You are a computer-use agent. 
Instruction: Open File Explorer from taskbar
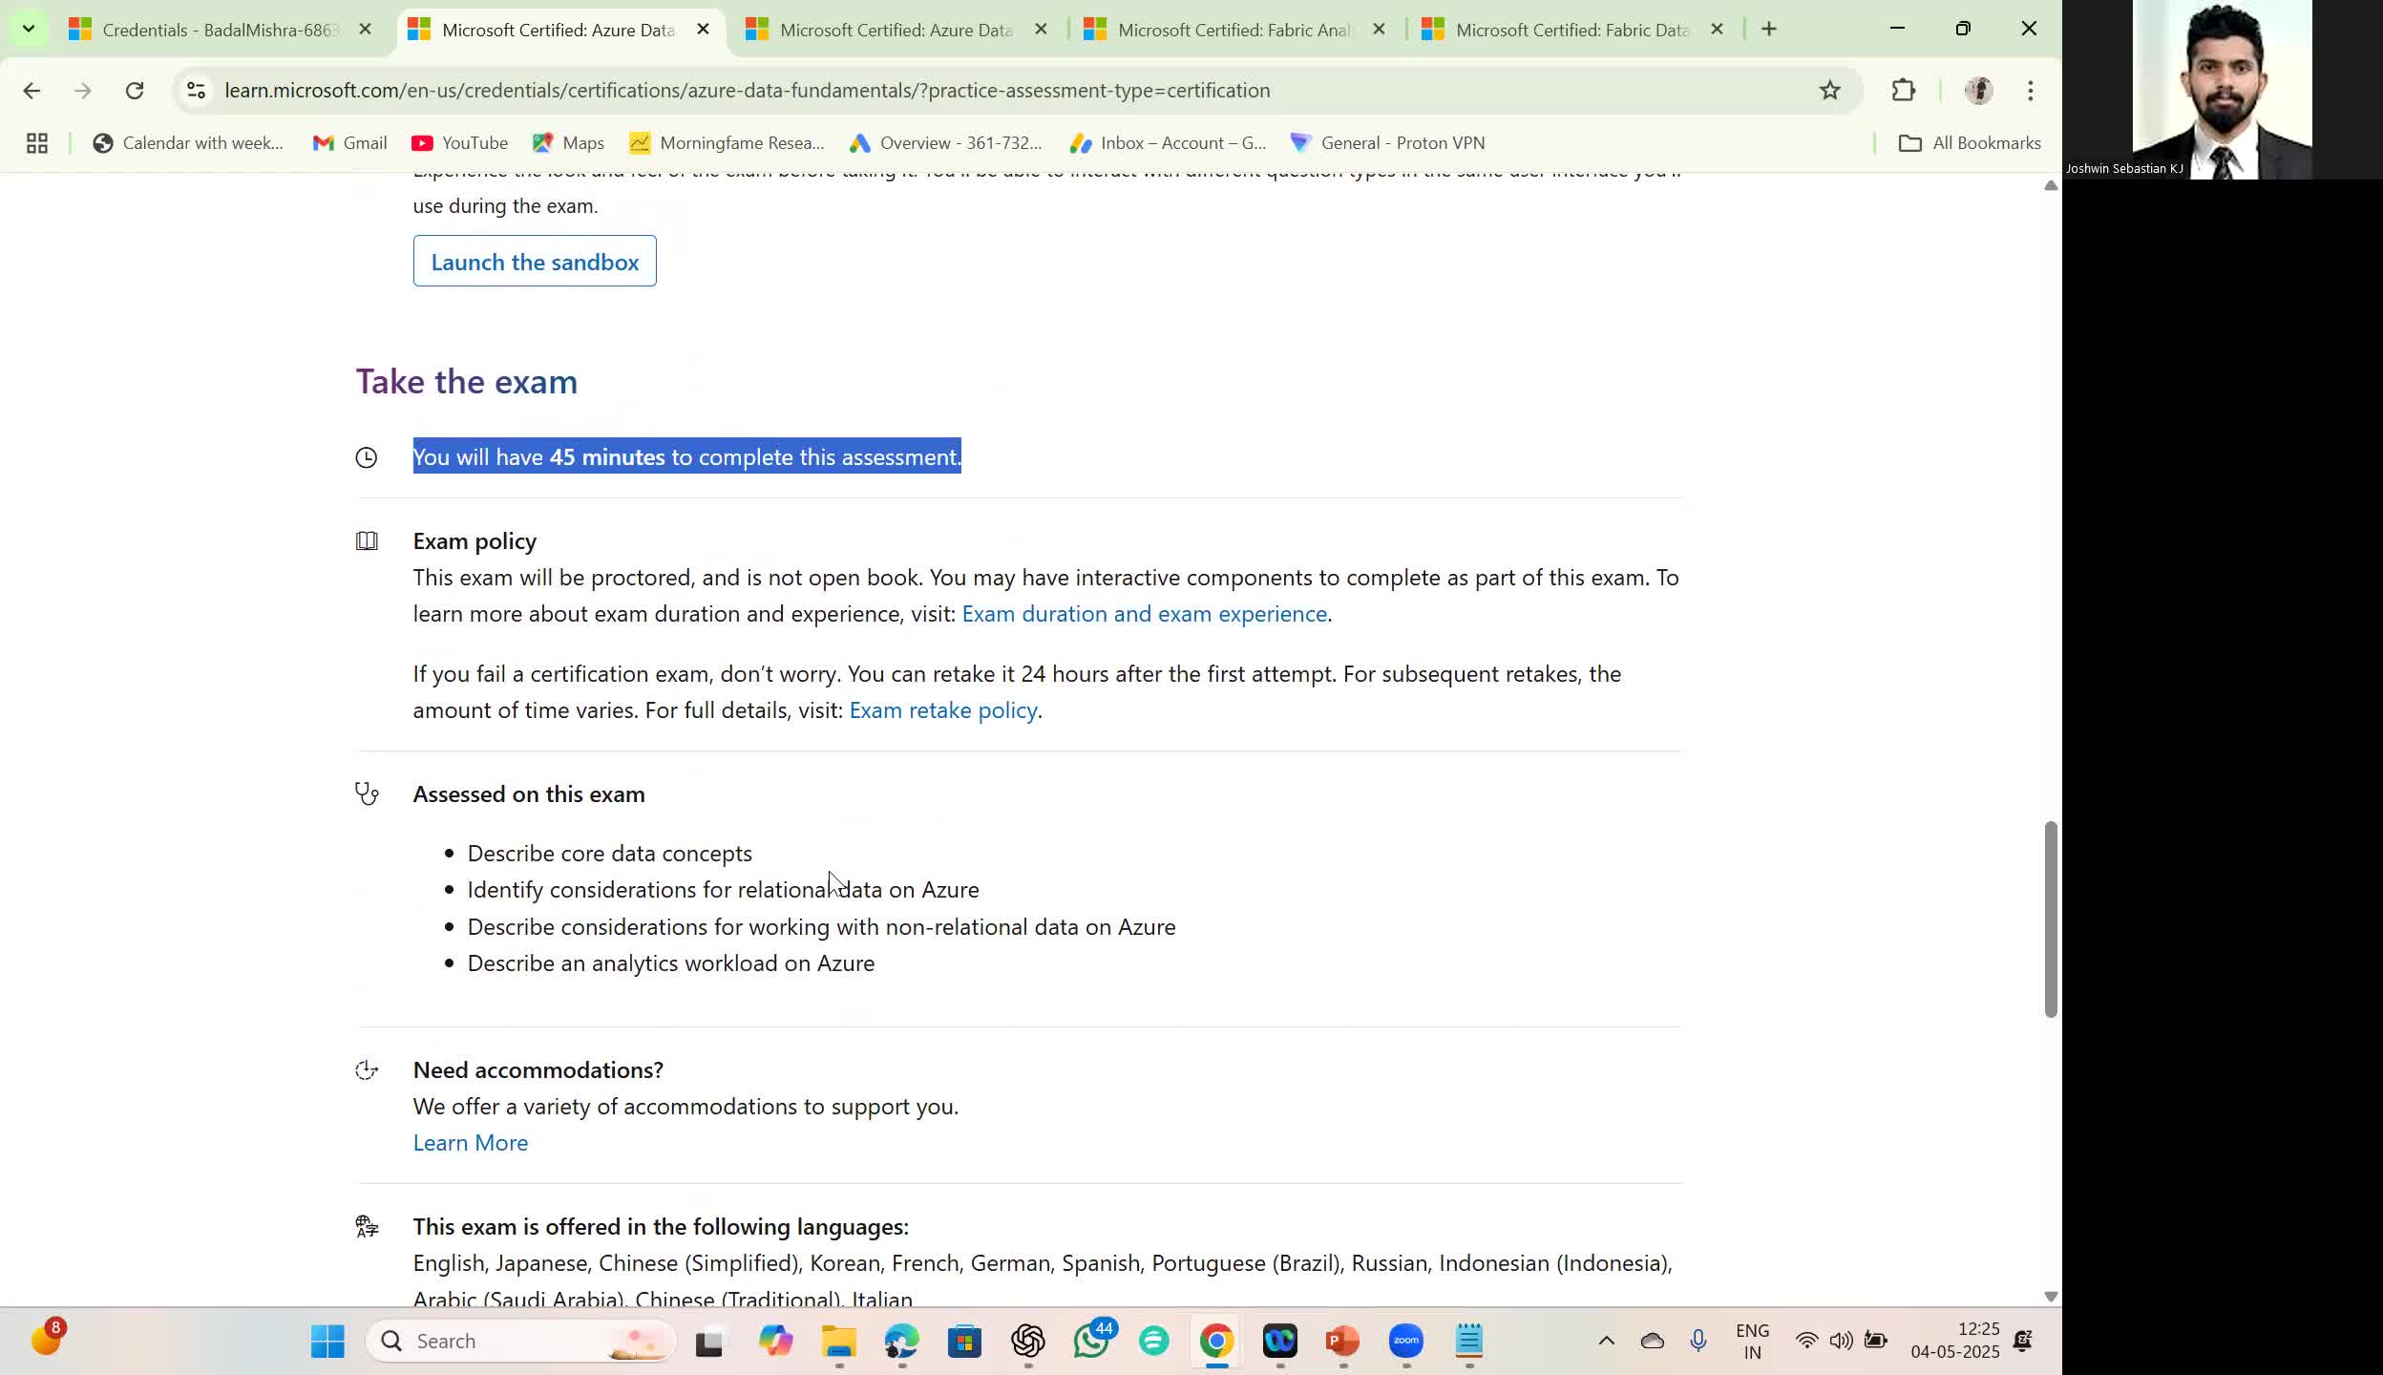point(838,1342)
